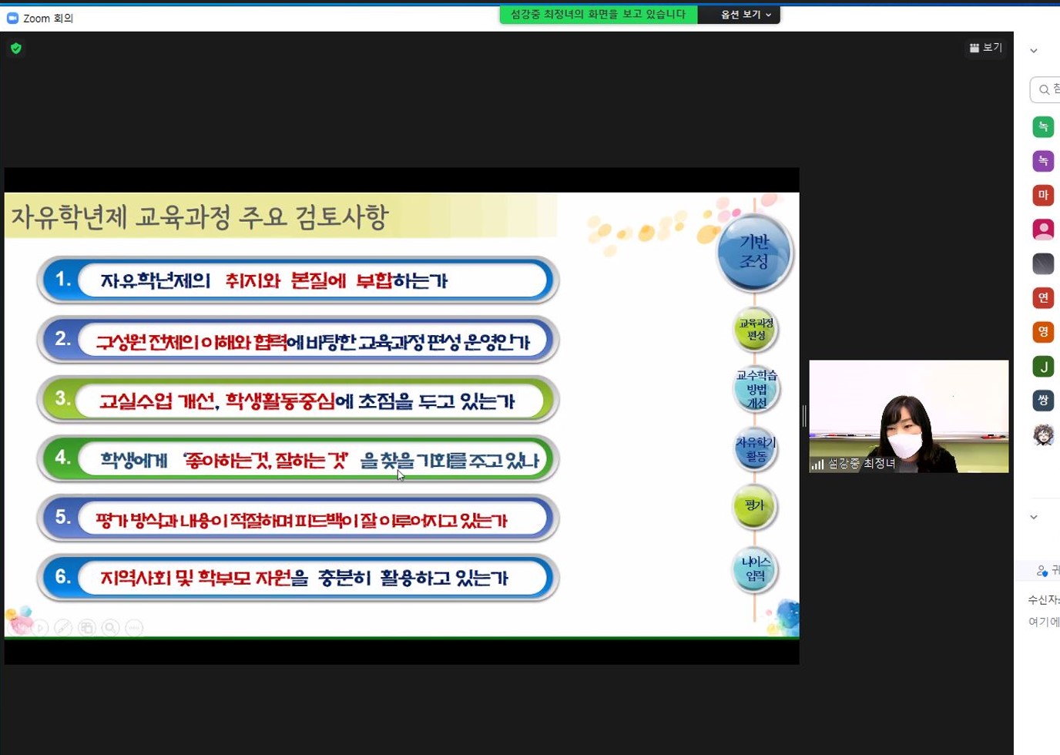Click the 평가 green circle
1060x755 pixels.
[754, 506]
